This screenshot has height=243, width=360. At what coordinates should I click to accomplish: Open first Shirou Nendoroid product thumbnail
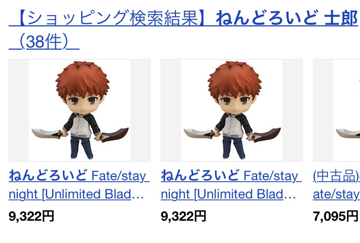point(80,110)
